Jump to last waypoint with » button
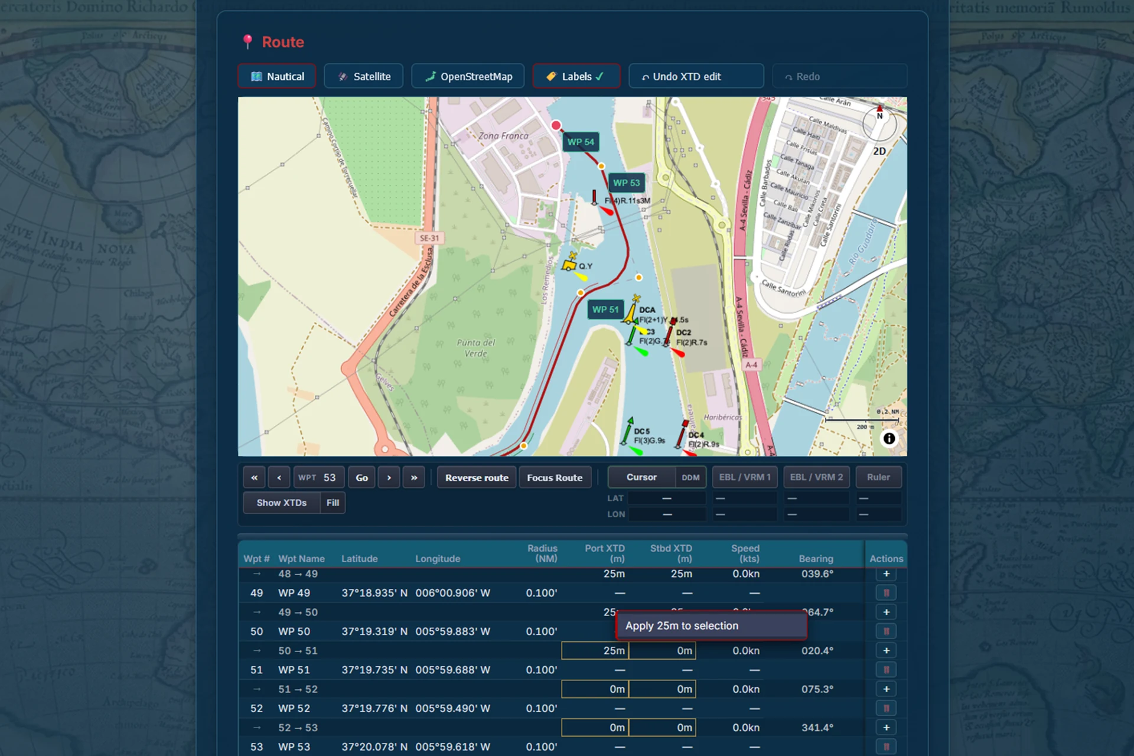Viewport: 1134px width, 756px height. (x=414, y=477)
